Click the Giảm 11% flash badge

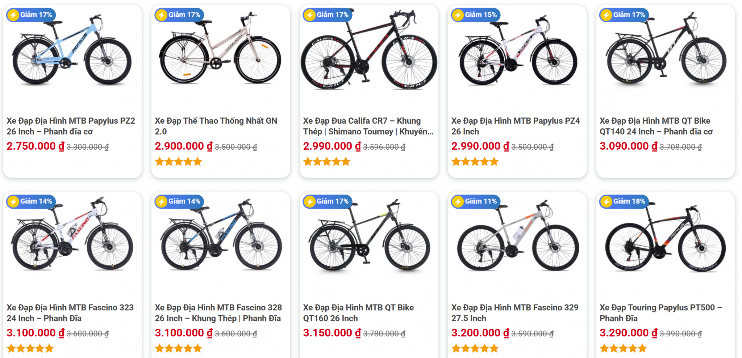476,201
